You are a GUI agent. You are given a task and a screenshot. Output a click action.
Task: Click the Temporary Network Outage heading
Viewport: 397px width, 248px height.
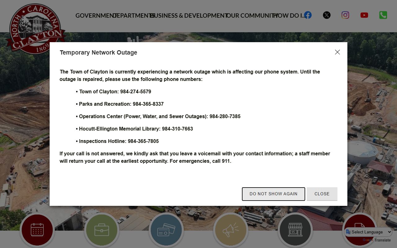98,52
